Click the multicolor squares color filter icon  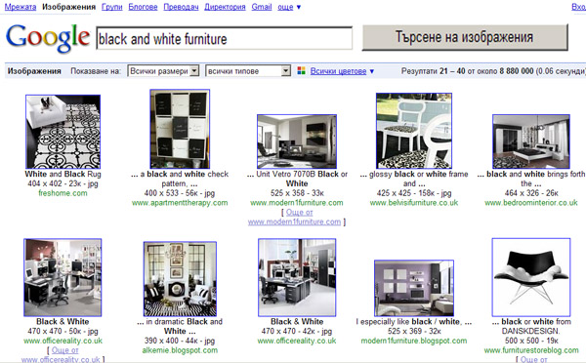301,70
